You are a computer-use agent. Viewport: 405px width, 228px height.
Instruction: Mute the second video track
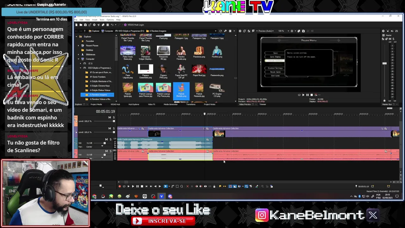110,129
